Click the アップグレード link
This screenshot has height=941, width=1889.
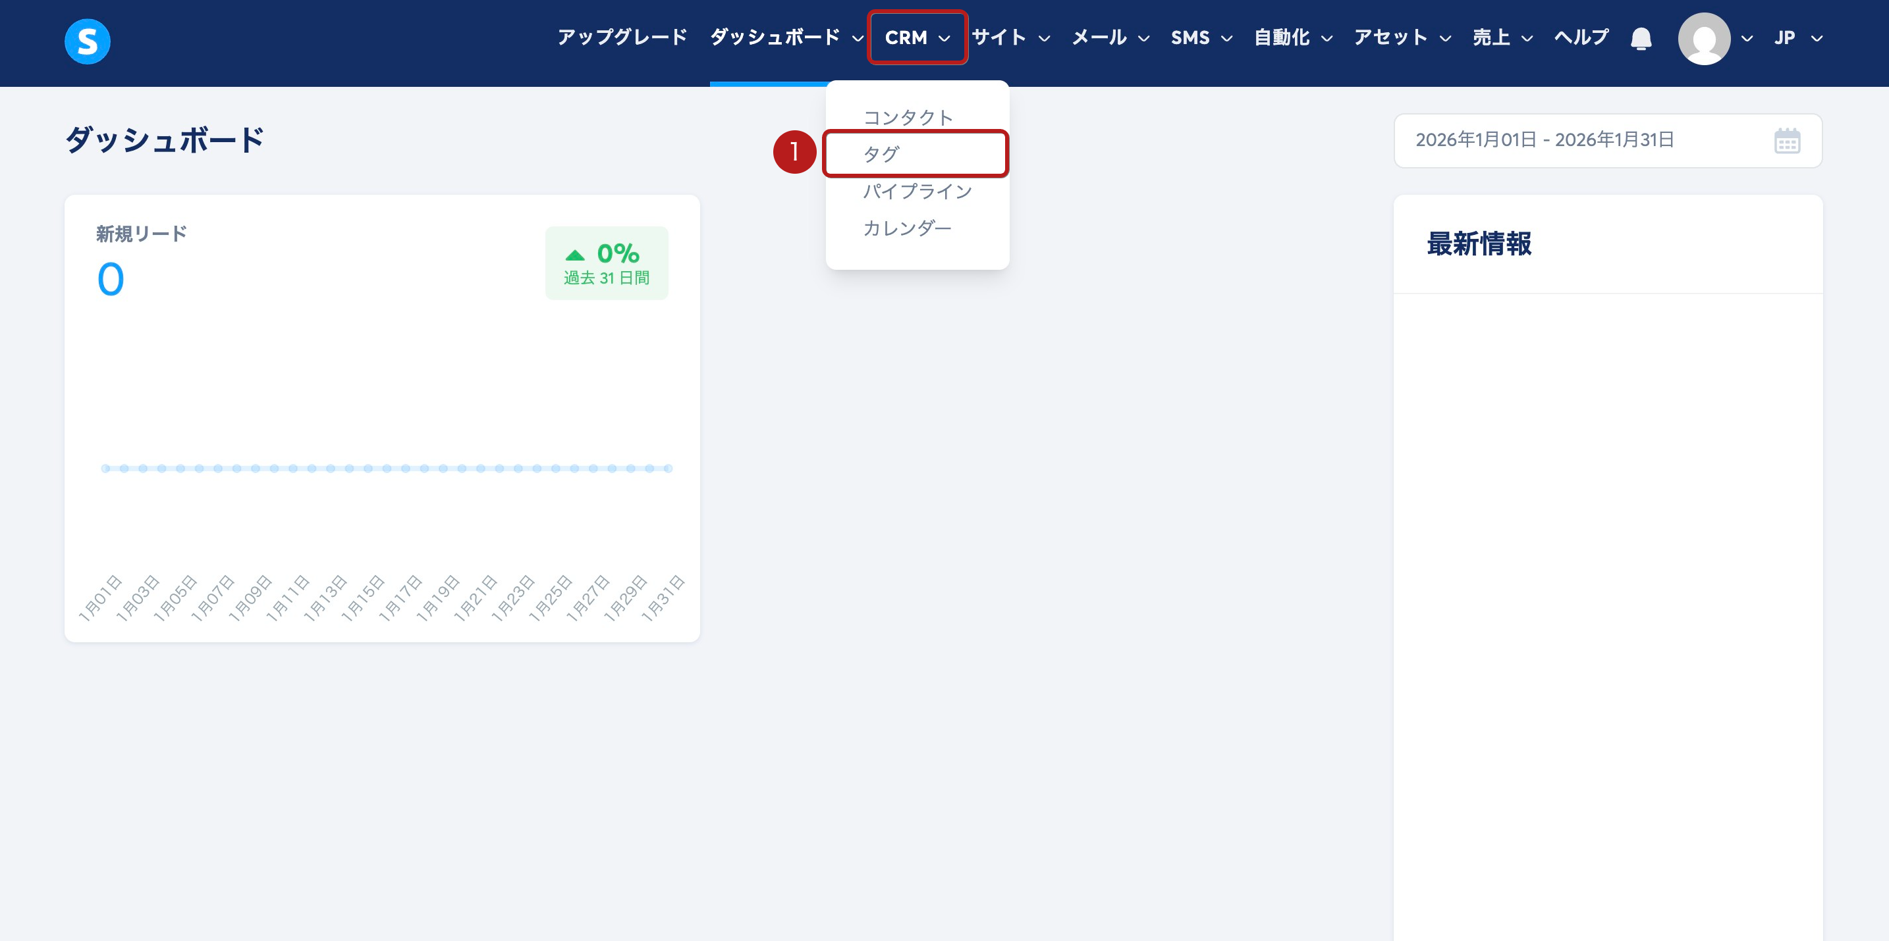point(622,38)
